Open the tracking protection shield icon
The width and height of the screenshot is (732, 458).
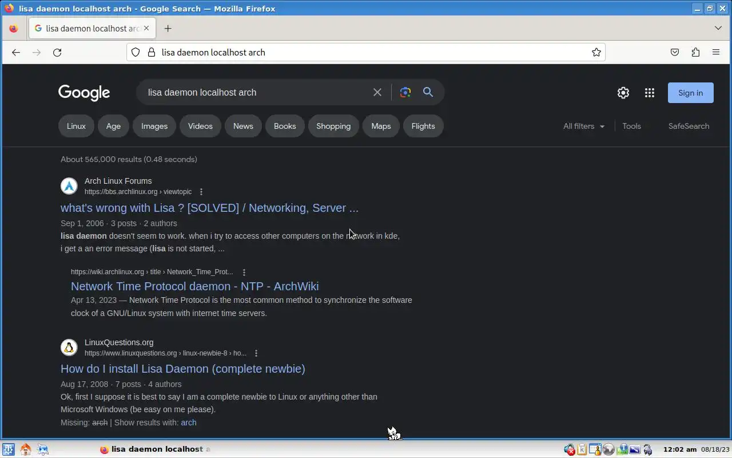coord(136,52)
